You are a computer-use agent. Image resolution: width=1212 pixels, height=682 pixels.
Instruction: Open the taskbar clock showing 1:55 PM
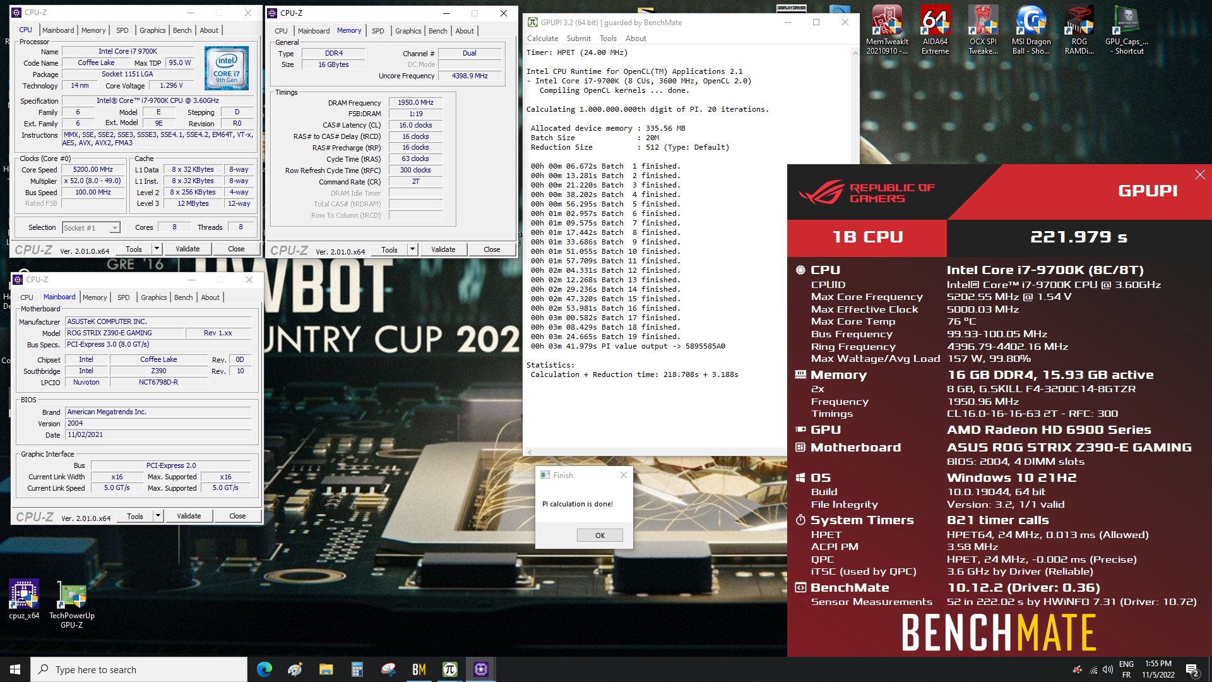[1158, 669]
